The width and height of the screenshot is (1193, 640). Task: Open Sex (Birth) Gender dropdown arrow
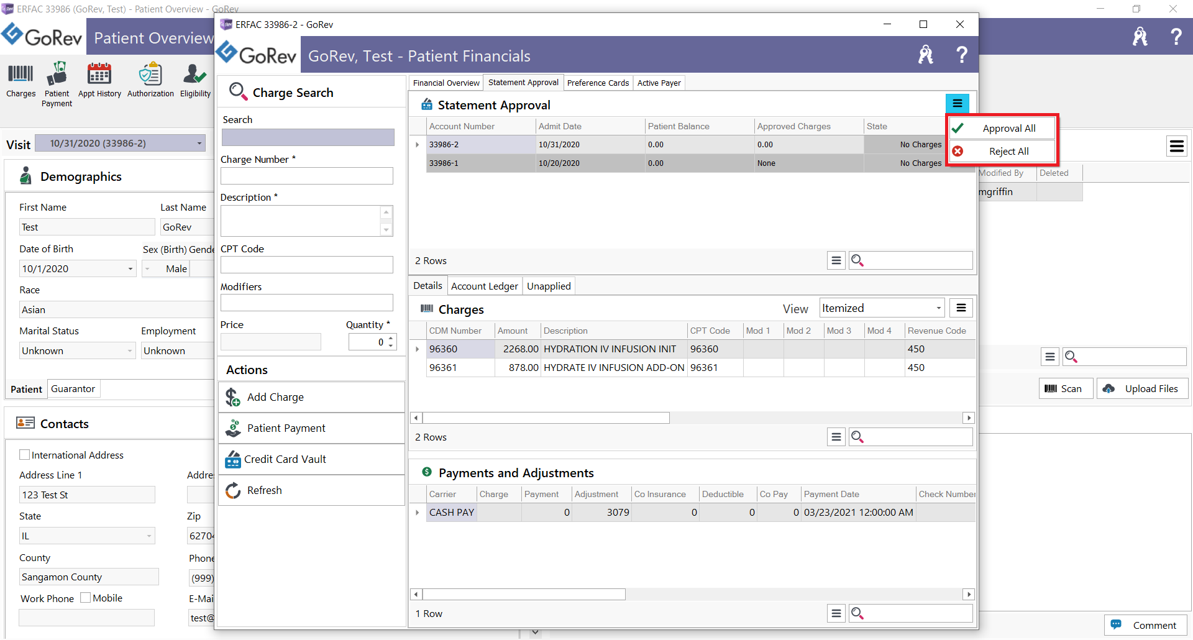(x=148, y=269)
